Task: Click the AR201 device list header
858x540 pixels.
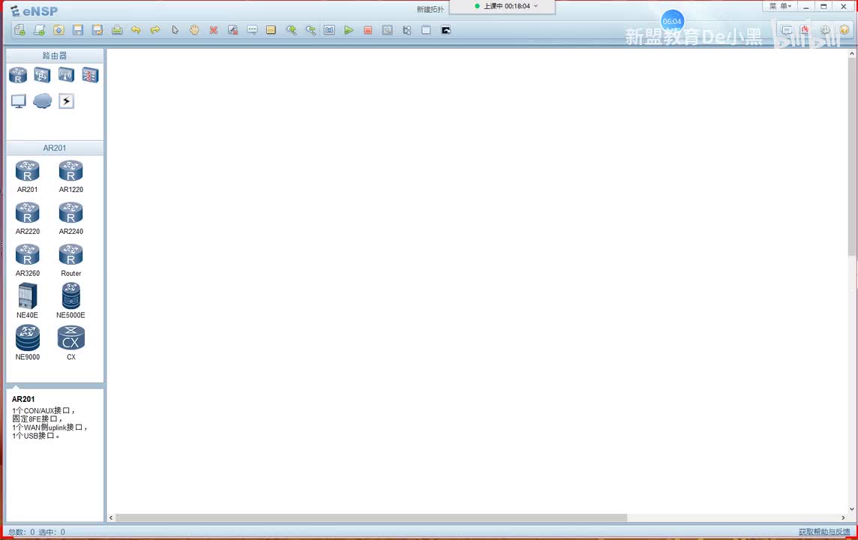Action: [55, 148]
